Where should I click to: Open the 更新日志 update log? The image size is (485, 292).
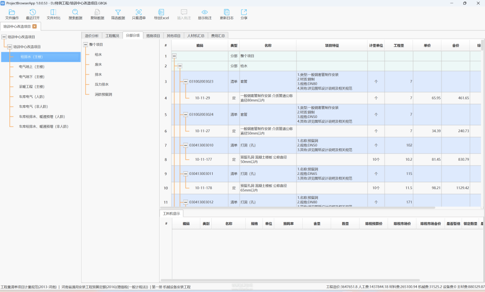[x=226, y=14]
